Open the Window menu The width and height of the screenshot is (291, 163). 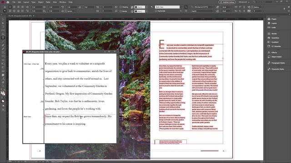pos(63,2)
